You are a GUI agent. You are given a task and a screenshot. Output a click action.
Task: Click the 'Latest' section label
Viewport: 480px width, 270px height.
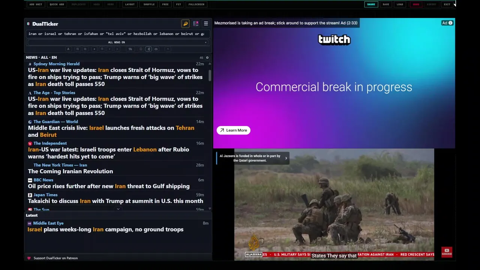[32, 215]
